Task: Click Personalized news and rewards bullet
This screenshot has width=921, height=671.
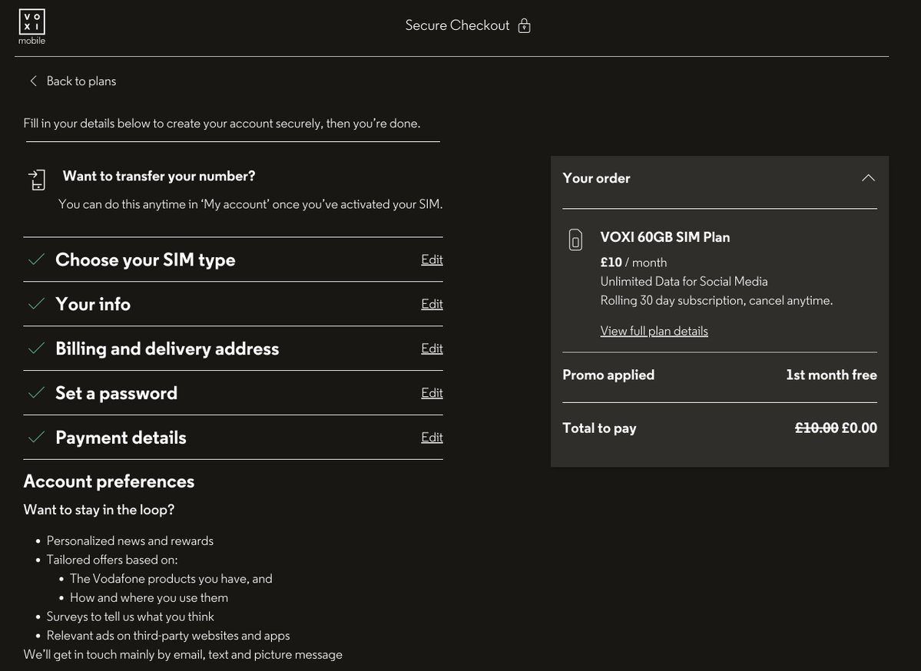Action: point(130,540)
